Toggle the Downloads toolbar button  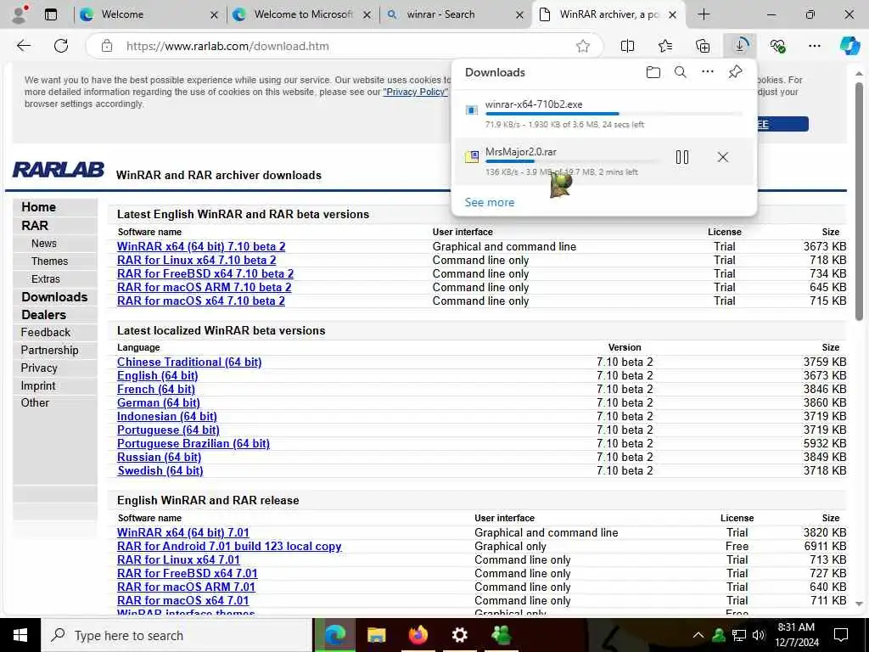coord(740,46)
